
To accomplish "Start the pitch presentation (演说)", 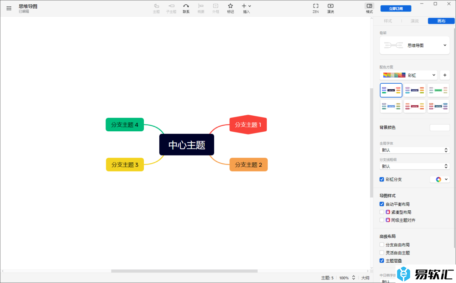I will (x=331, y=8).
